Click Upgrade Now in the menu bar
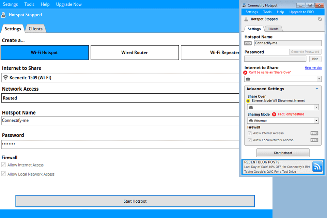 [69, 4]
